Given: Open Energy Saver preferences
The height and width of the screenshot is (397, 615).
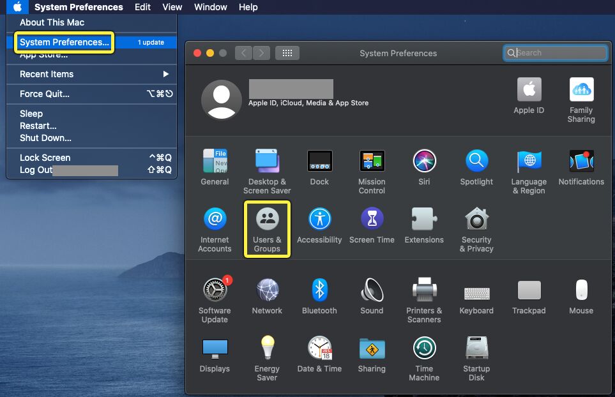Looking at the screenshot, I should click(267, 354).
